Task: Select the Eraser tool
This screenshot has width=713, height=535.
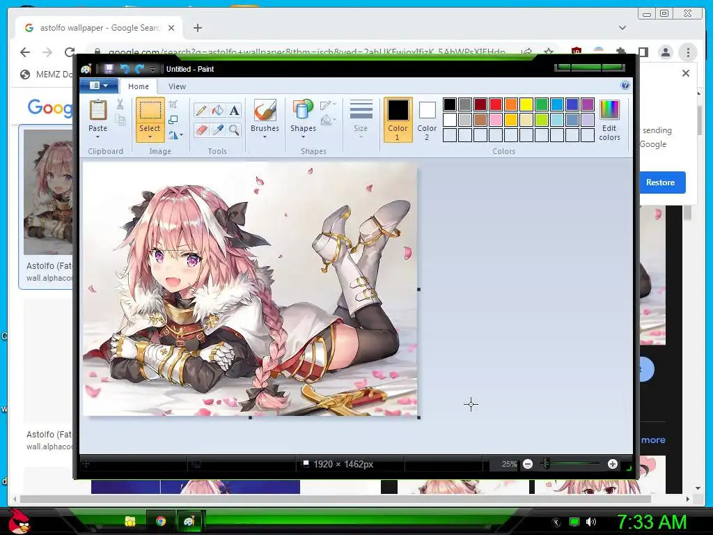Action: 201,130
